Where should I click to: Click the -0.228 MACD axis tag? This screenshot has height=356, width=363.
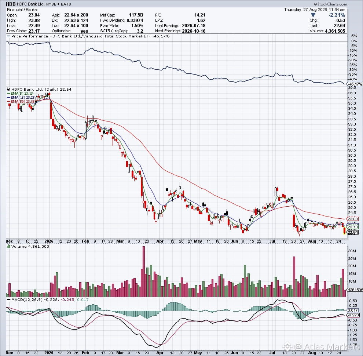pyautogui.click(x=353, y=315)
